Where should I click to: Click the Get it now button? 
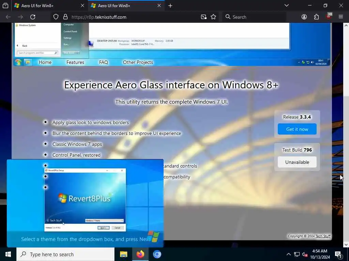click(x=297, y=129)
